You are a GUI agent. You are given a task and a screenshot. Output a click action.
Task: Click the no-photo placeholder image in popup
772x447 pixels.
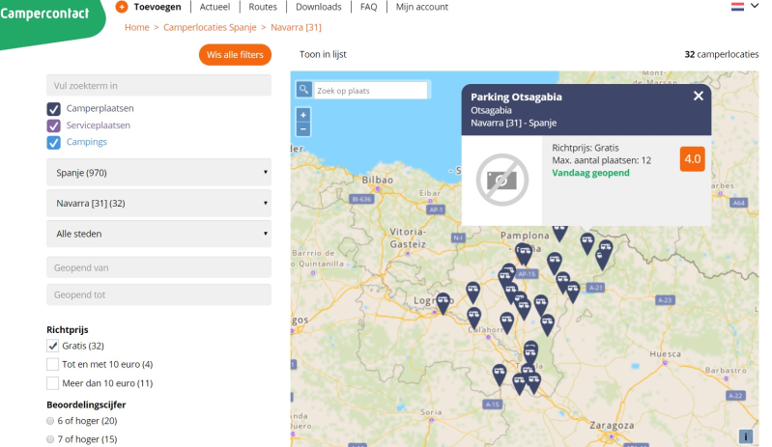pyautogui.click(x=501, y=180)
